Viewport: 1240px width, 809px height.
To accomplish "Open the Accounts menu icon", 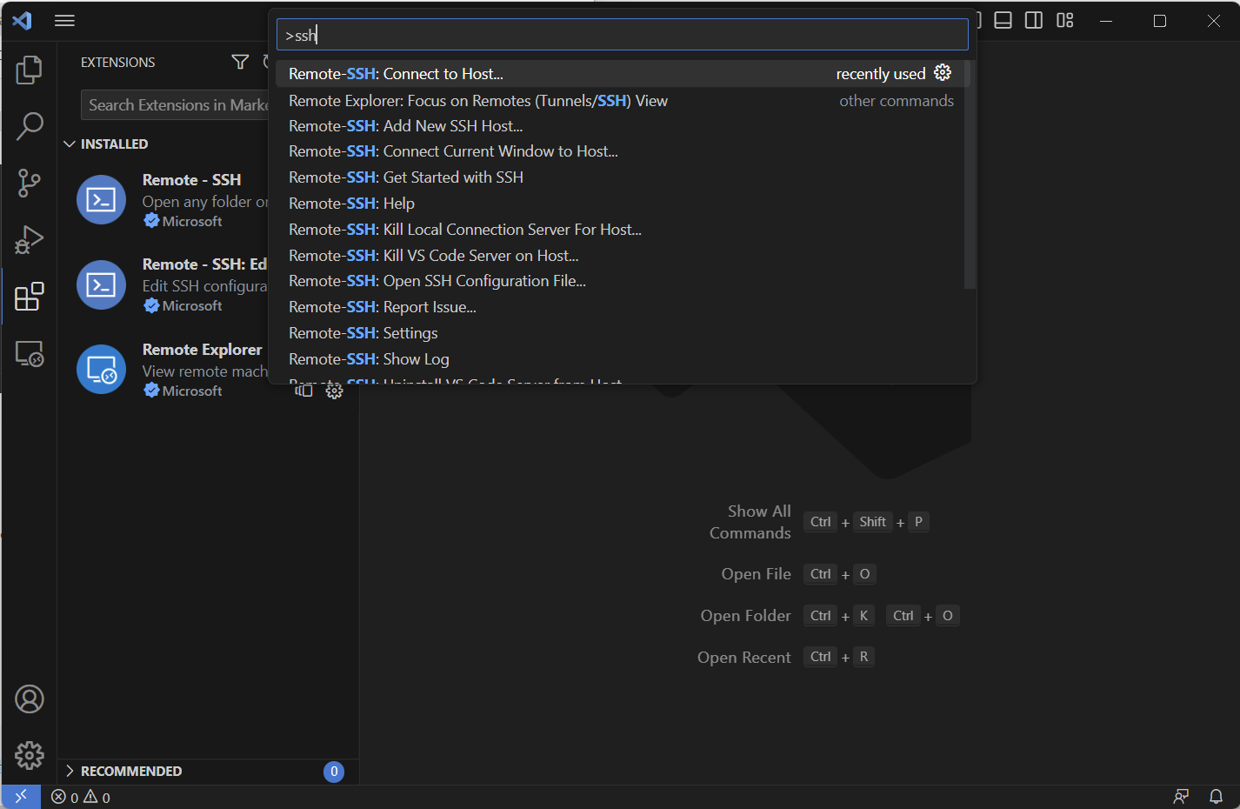I will coord(29,699).
